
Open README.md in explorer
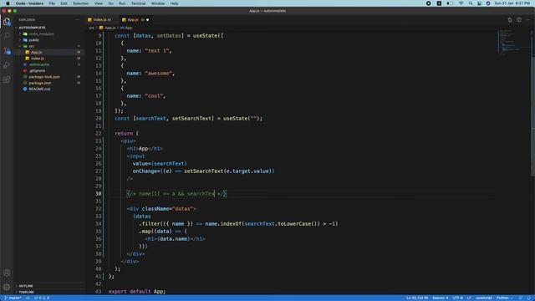(39, 89)
